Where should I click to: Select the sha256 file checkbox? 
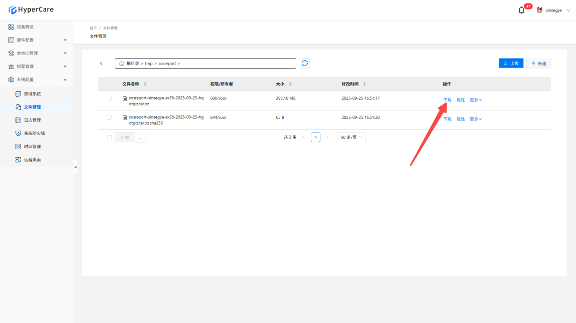tap(109, 117)
